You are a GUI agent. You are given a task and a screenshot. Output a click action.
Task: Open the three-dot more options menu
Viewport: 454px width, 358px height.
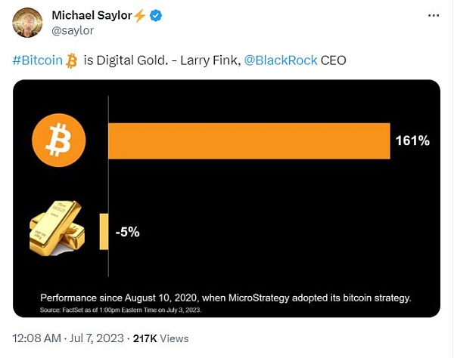click(429, 17)
